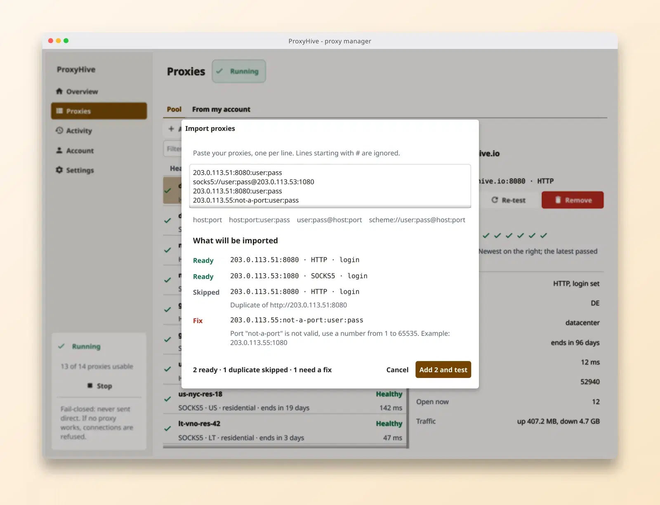The image size is (660, 505).
Task: Open the From my account tab
Action: 221,109
